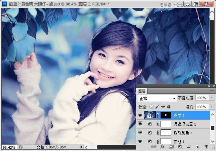
Task: Toggle visibility of 通道混合器 1 layer
Action: pos(140,124)
